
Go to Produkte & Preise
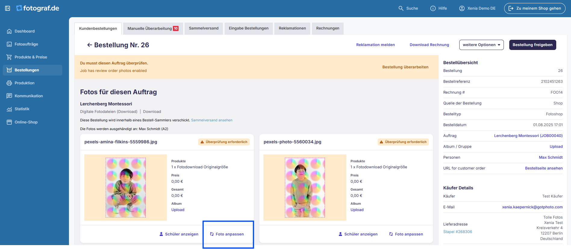(31, 57)
